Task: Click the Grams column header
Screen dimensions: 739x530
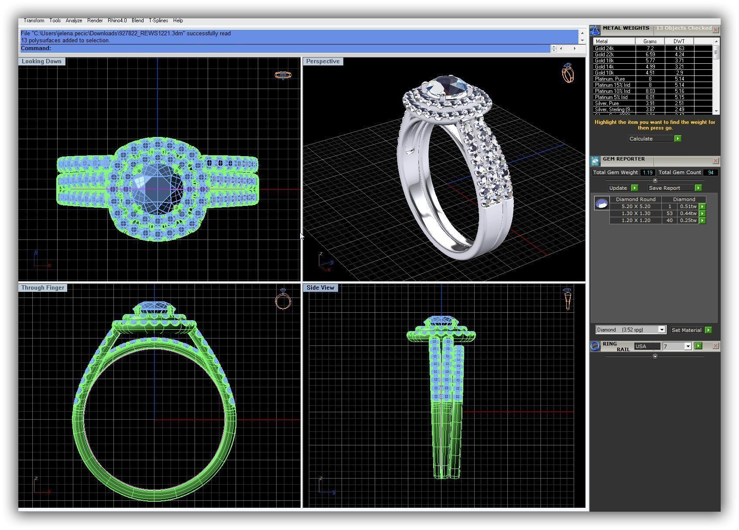Action: [x=650, y=41]
